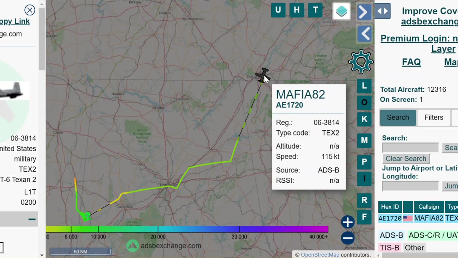Close the aircraft info panel
The height and width of the screenshot is (258, 458).
(x=30, y=10)
